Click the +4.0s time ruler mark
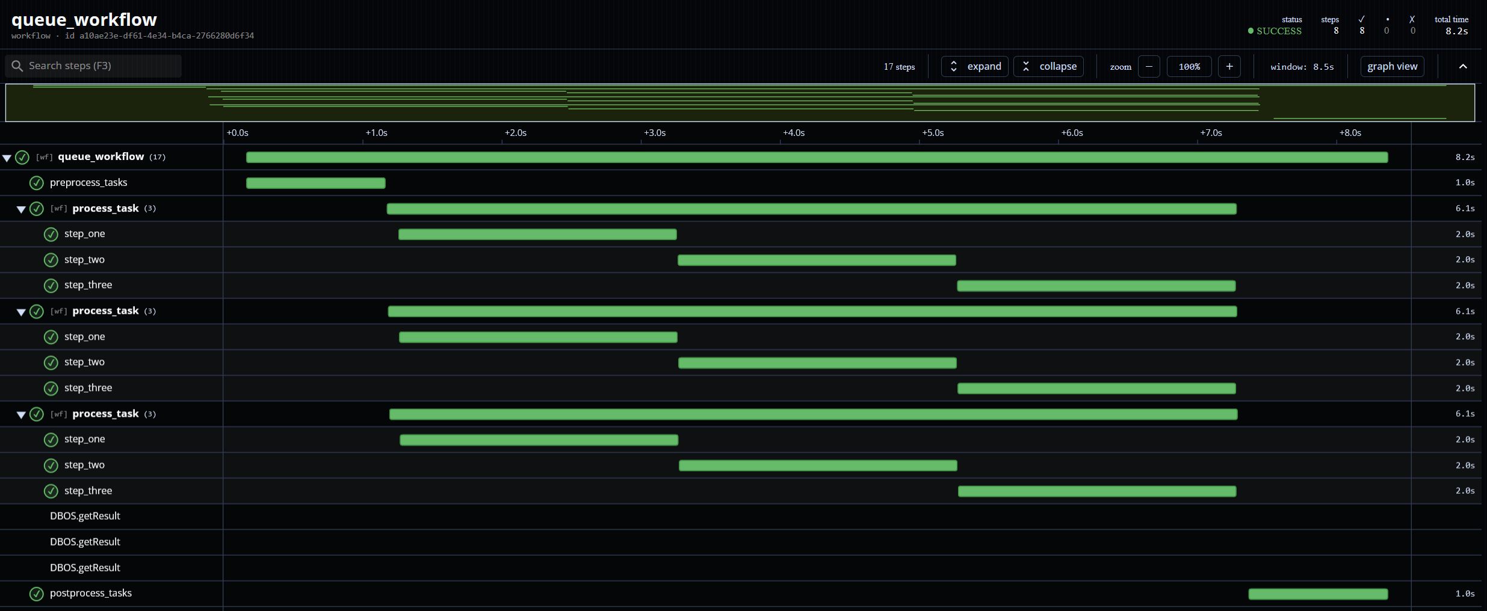 pyautogui.click(x=794, y=133)
